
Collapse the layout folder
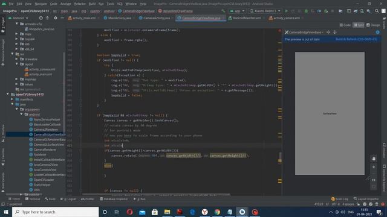tap(17, 64)
